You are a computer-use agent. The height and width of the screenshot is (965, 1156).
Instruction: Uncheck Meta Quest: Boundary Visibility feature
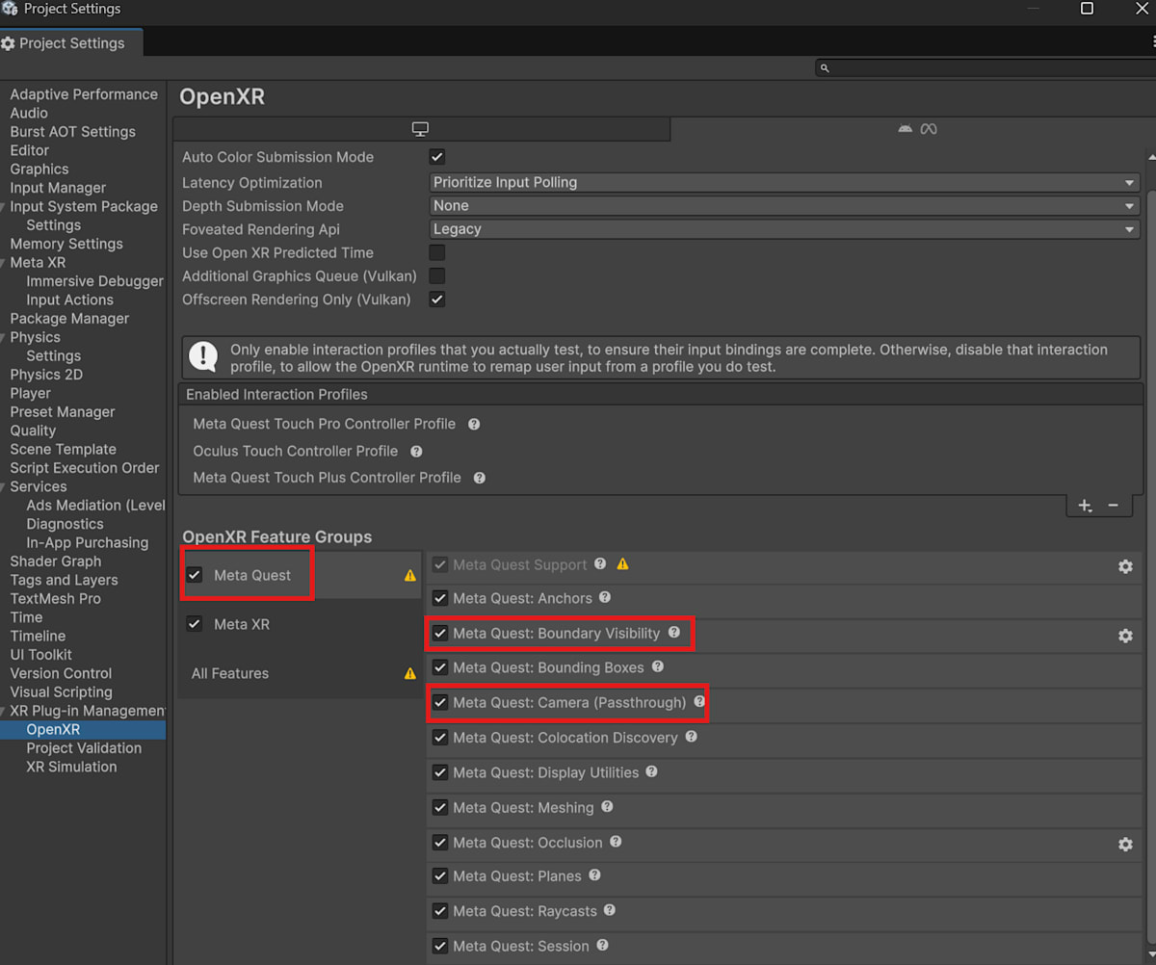click(x=440, y=633)
